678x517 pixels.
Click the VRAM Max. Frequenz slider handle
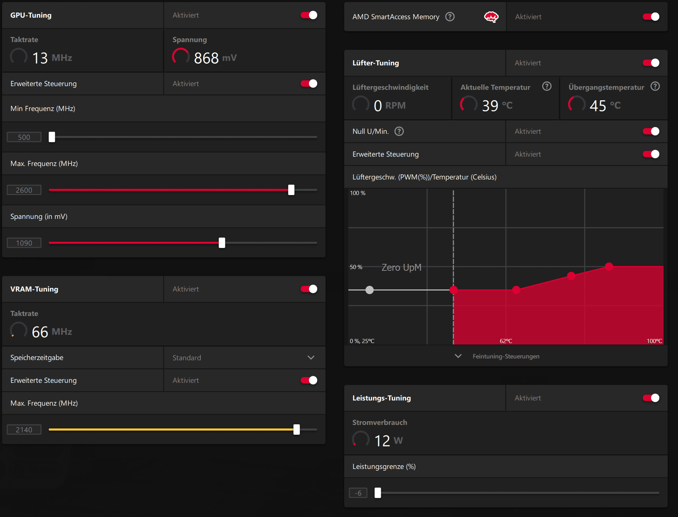(296, 430)
